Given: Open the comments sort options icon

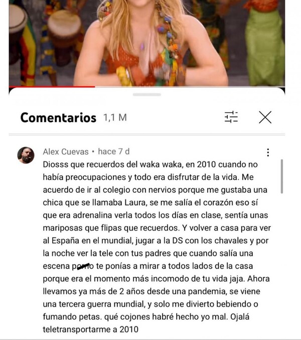Looking at the screenshot, I should pos(231,117).
